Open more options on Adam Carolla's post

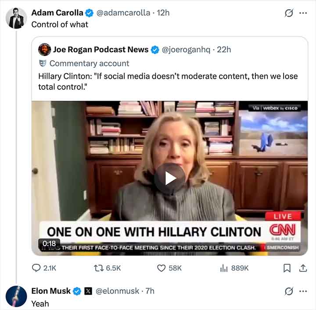tap(303, 13)
